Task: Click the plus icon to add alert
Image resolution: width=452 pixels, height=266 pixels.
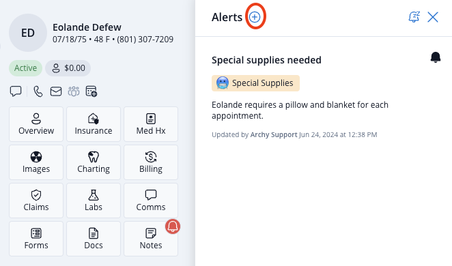Action: click(x=255, y=17)
